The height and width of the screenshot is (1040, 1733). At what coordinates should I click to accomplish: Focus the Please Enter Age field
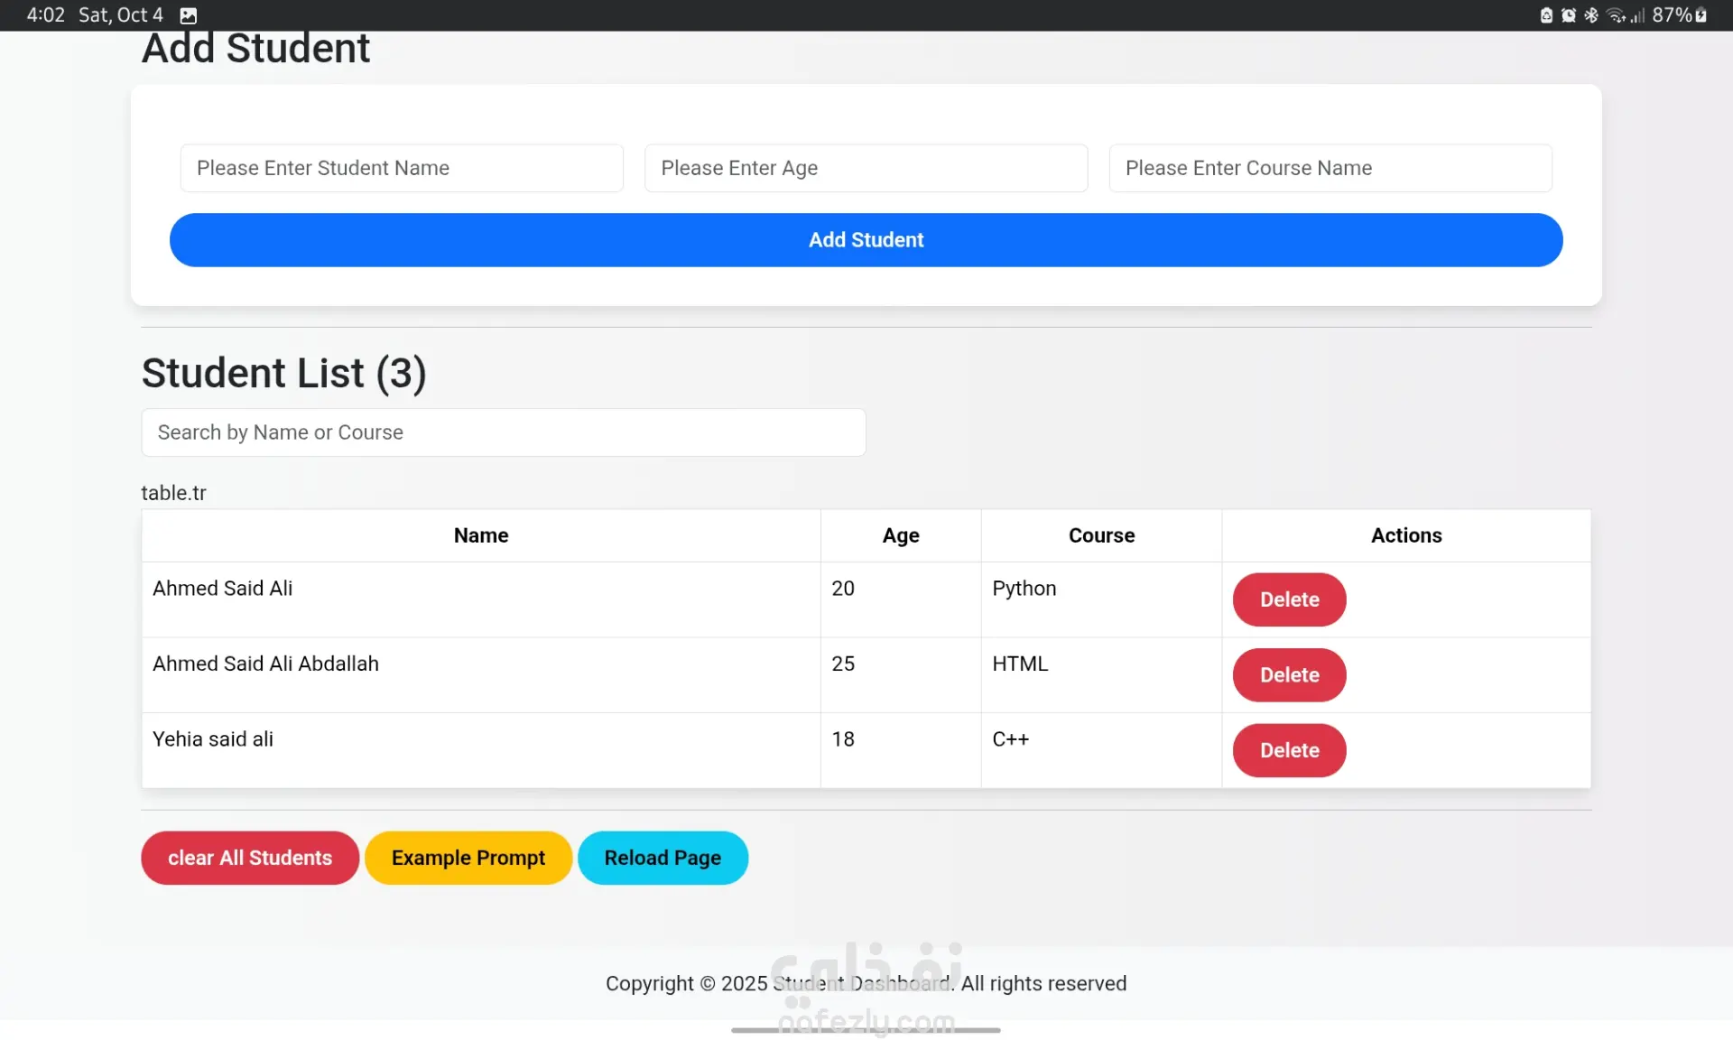point(866,168)
